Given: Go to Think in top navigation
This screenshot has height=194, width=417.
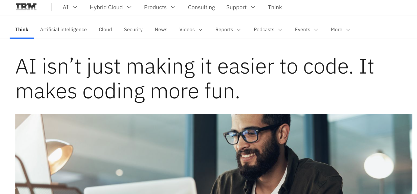Looking at the screenshot, I should [x=275, y=7].
